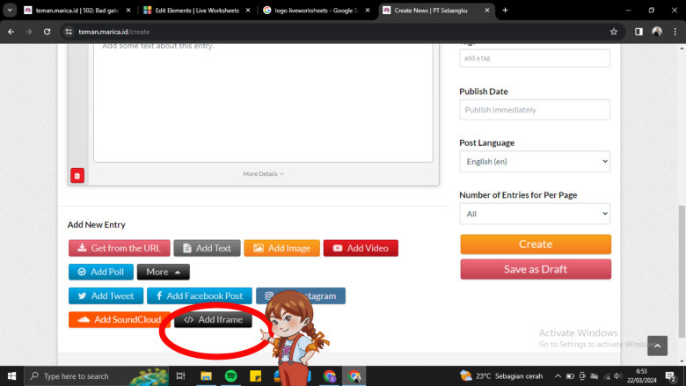Bookmark this page with the star icon

pos(613,31)
